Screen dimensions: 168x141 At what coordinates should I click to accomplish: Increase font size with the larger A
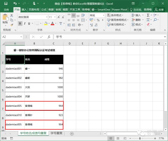(x=59, y=17)
